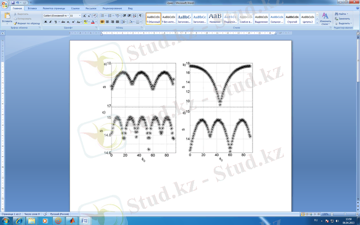
Task: Open Select (Выделить) menu
Action: pos(343,23)
